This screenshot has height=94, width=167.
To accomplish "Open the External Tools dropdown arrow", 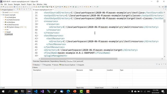I will (x=53, y=7).
